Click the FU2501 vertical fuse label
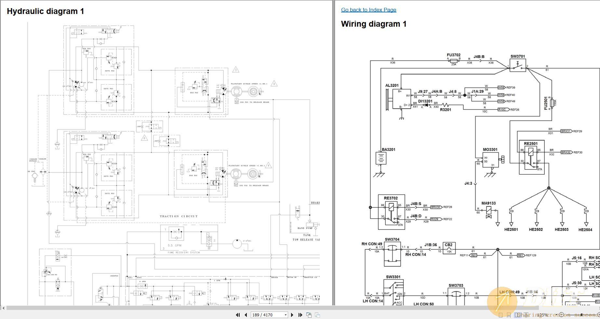The width and height of the screenshot is (600, 319). 546,103
